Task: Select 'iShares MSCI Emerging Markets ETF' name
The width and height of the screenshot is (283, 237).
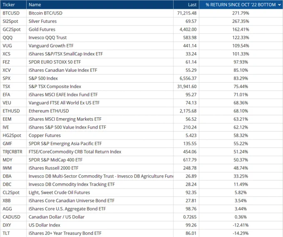Action: click(x=65, y=119)
